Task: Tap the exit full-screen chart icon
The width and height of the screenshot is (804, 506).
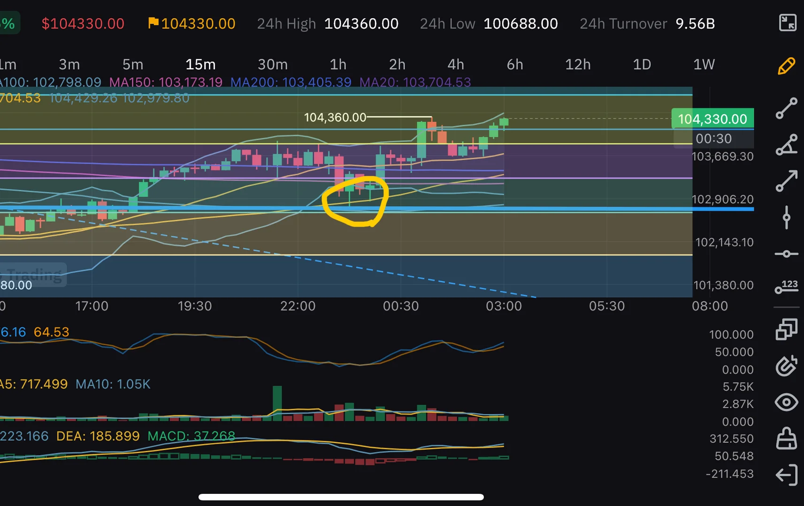Action: [x=788, y=22]
